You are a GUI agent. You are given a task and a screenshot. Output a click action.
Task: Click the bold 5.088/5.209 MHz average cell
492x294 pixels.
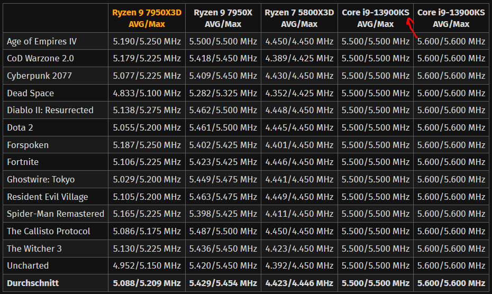pos(147,283)
